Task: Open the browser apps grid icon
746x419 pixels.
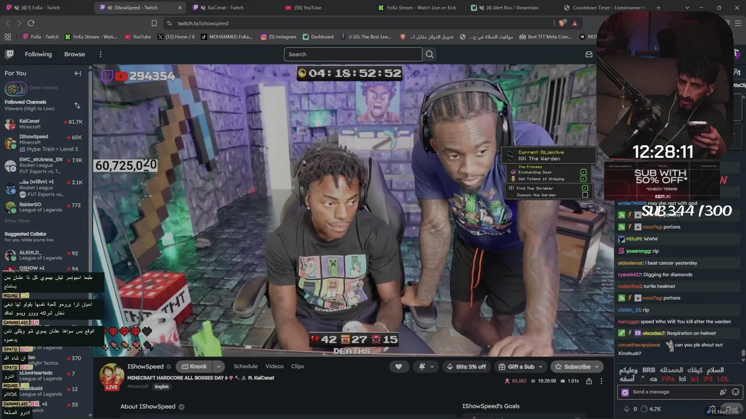Action: pyautogui.click(x=8, y=37)
